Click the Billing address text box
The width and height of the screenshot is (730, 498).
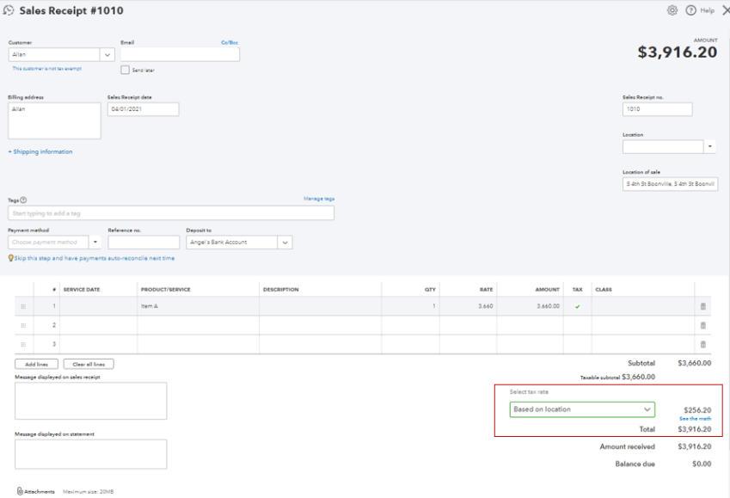pyautogui.click(x=54, y=120)
